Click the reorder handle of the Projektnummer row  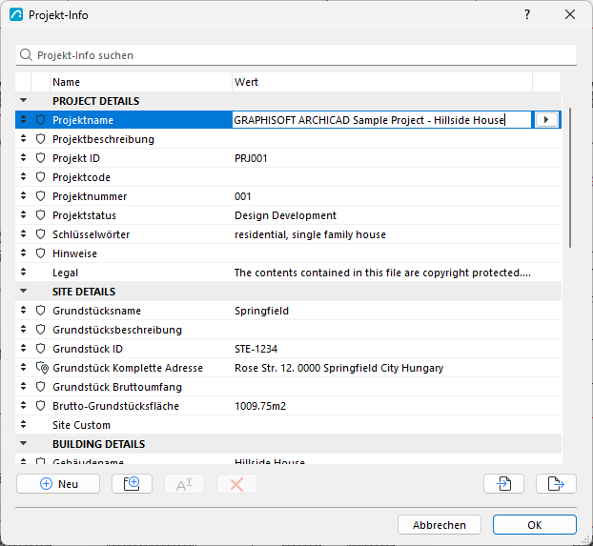click(x=24, y=195)
